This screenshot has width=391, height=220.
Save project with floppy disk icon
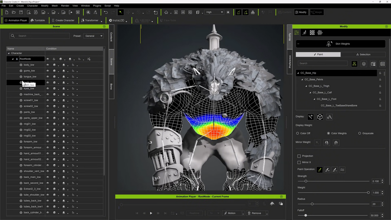click(x=21, y=12)
